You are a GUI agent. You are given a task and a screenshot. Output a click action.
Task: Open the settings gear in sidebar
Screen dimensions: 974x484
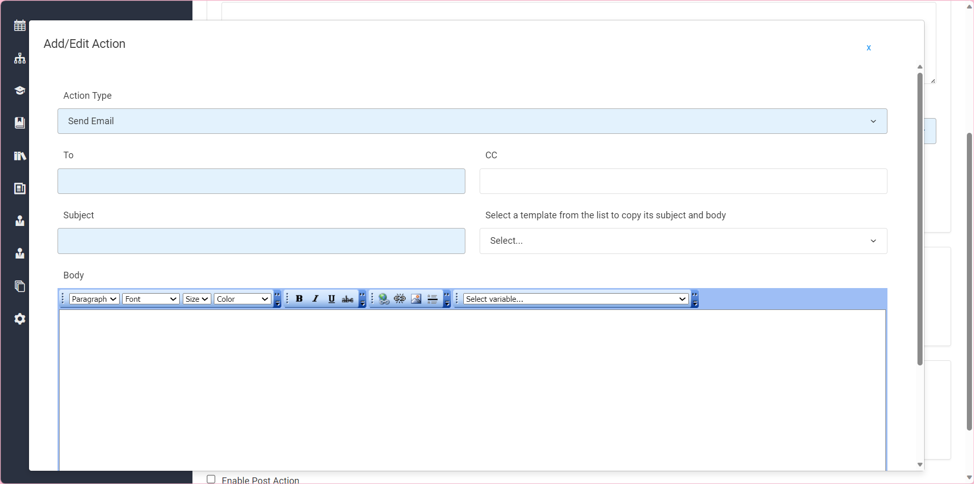click(x=20, y=319)
